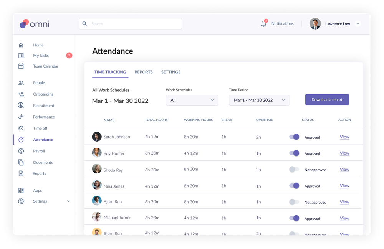This screenshot has width=384, height=249.
Task: Open the My Tasks badge showing 2
Action: (x=69, y=56)
